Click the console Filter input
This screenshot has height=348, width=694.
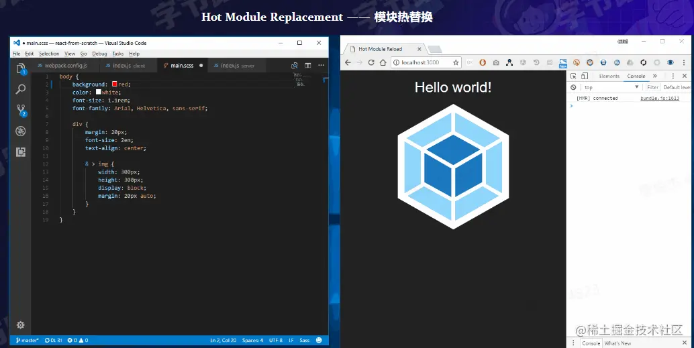click(x=653, y=87)
